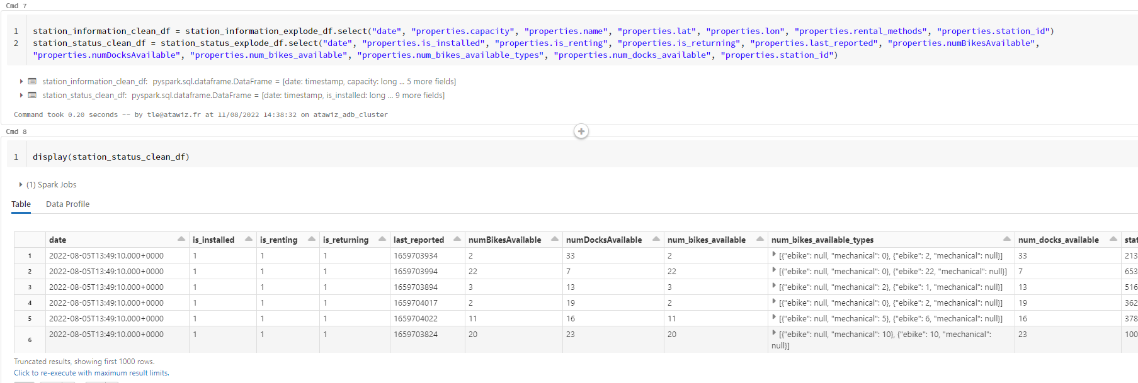Sort the num_bikes_available_types column
This screenshot has width=1138, height=383.
point(1006,240)
